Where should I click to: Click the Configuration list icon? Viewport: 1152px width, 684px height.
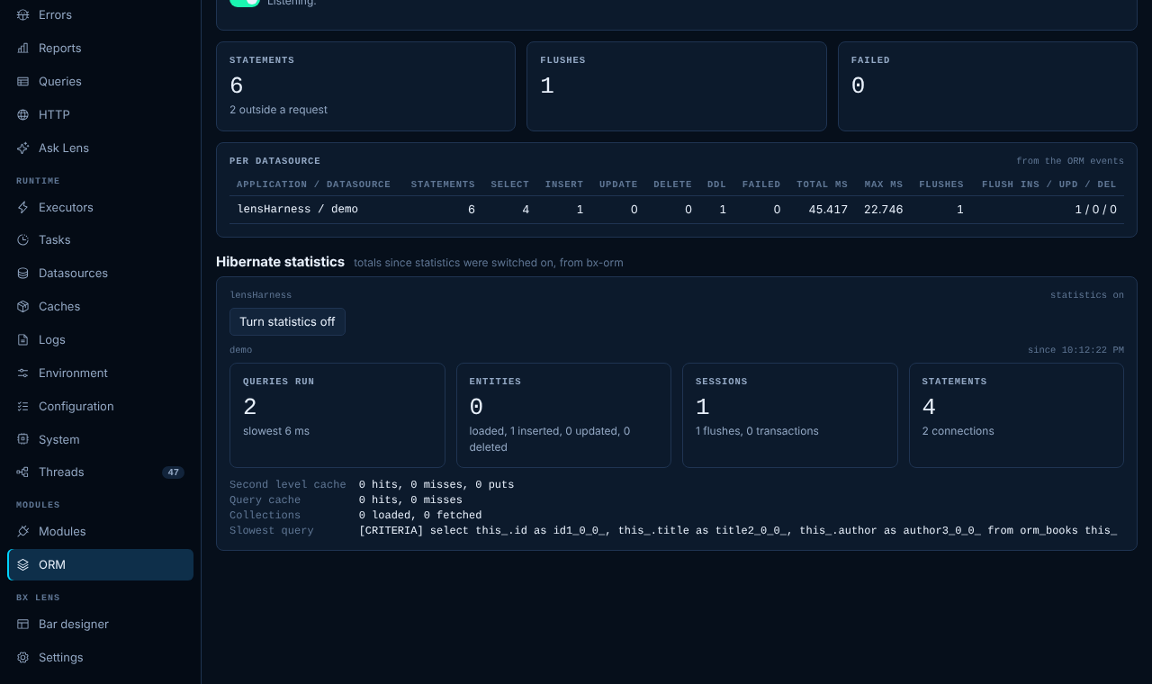[x=22, y=407]
